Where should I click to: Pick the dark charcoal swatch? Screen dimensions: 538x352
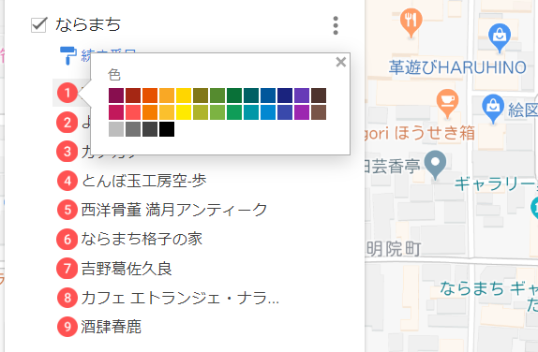[150, 129]
